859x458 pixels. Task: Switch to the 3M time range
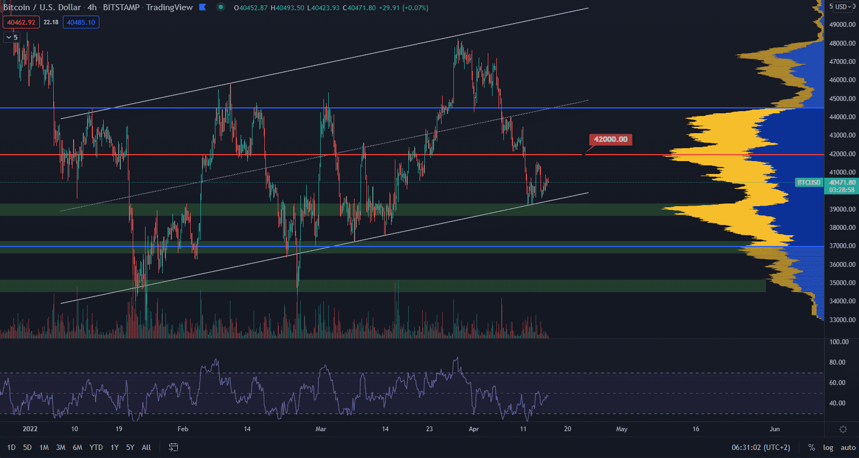coord(61,447)
